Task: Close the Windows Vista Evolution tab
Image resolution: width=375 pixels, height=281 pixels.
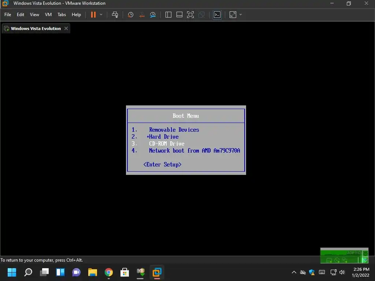Action: 66,29
